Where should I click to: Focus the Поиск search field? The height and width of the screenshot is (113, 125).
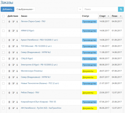point(100,9)
